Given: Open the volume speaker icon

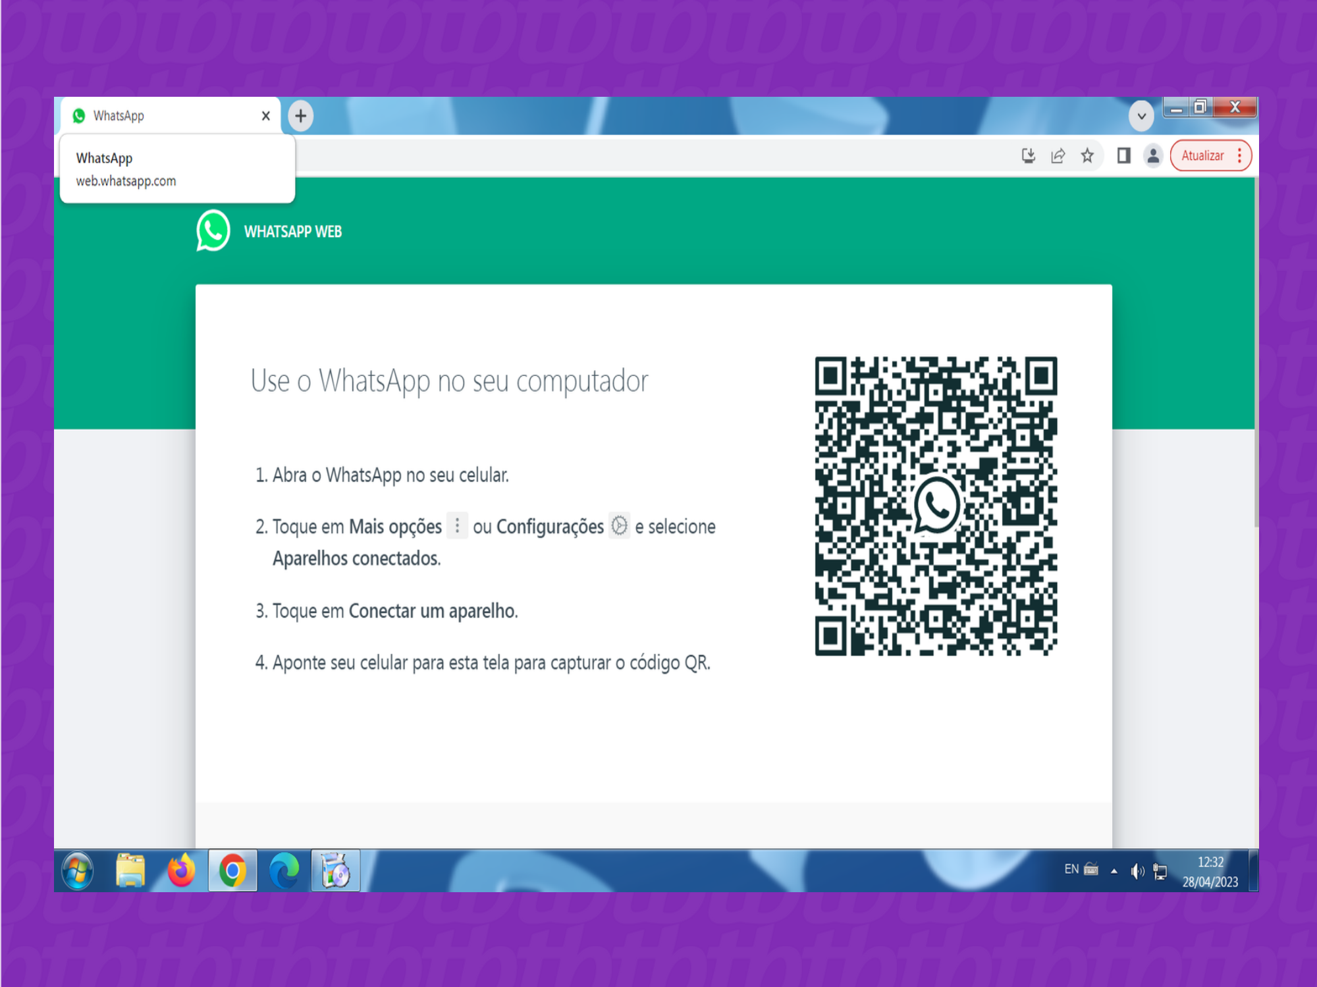Looking at the screenshot, I should (x=1137, y=872).
